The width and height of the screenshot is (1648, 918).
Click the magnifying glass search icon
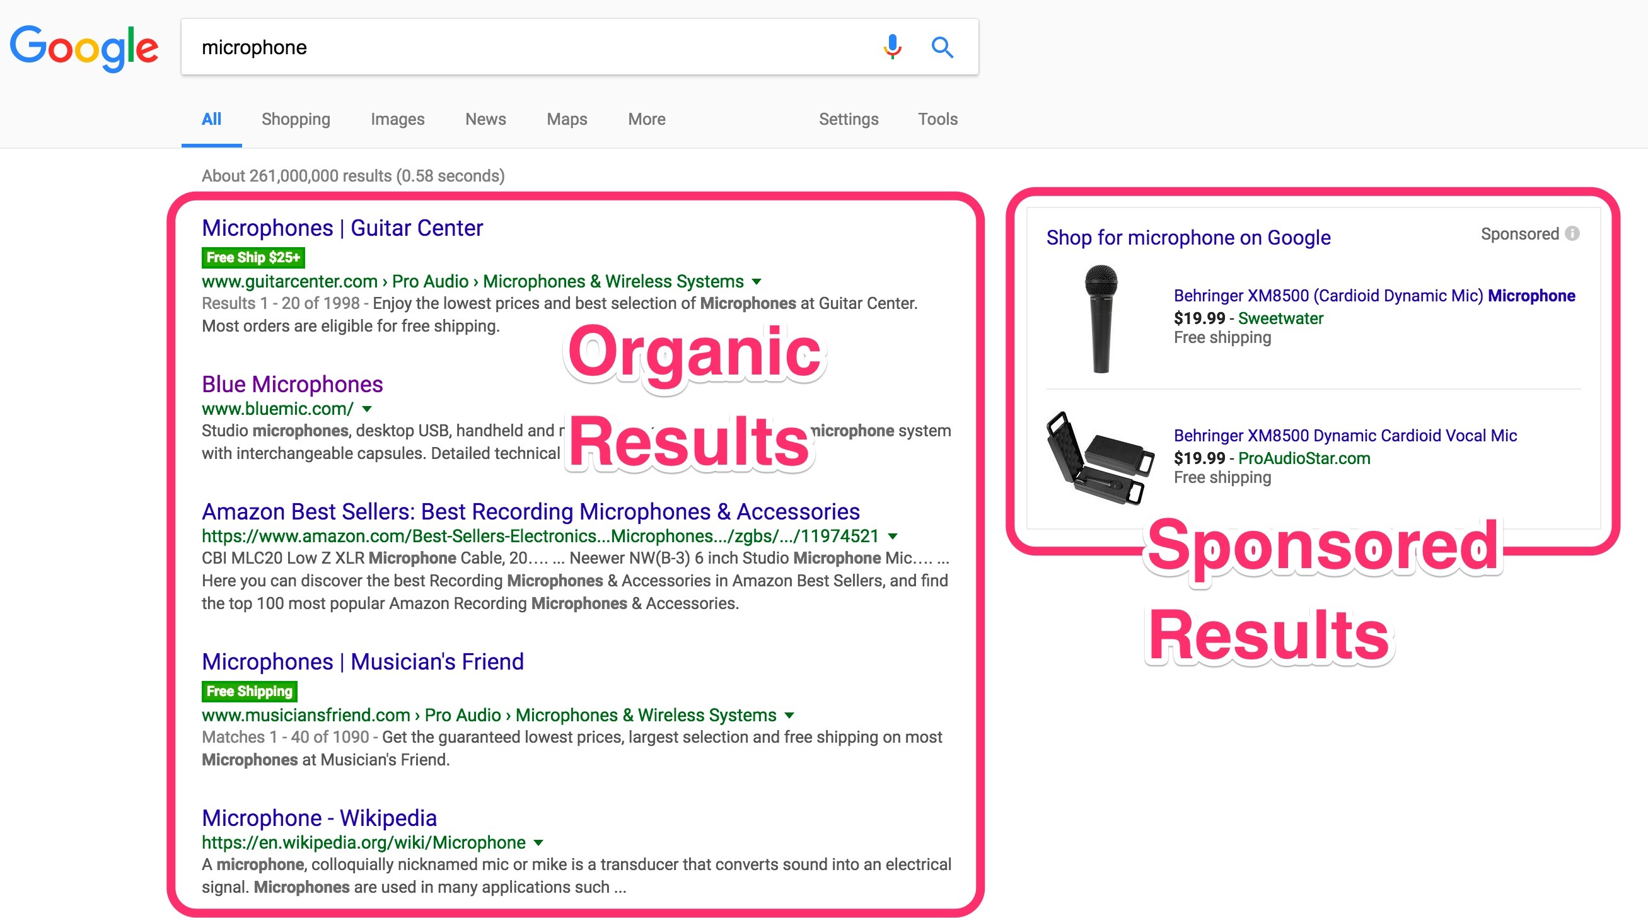tap(943, 47)
